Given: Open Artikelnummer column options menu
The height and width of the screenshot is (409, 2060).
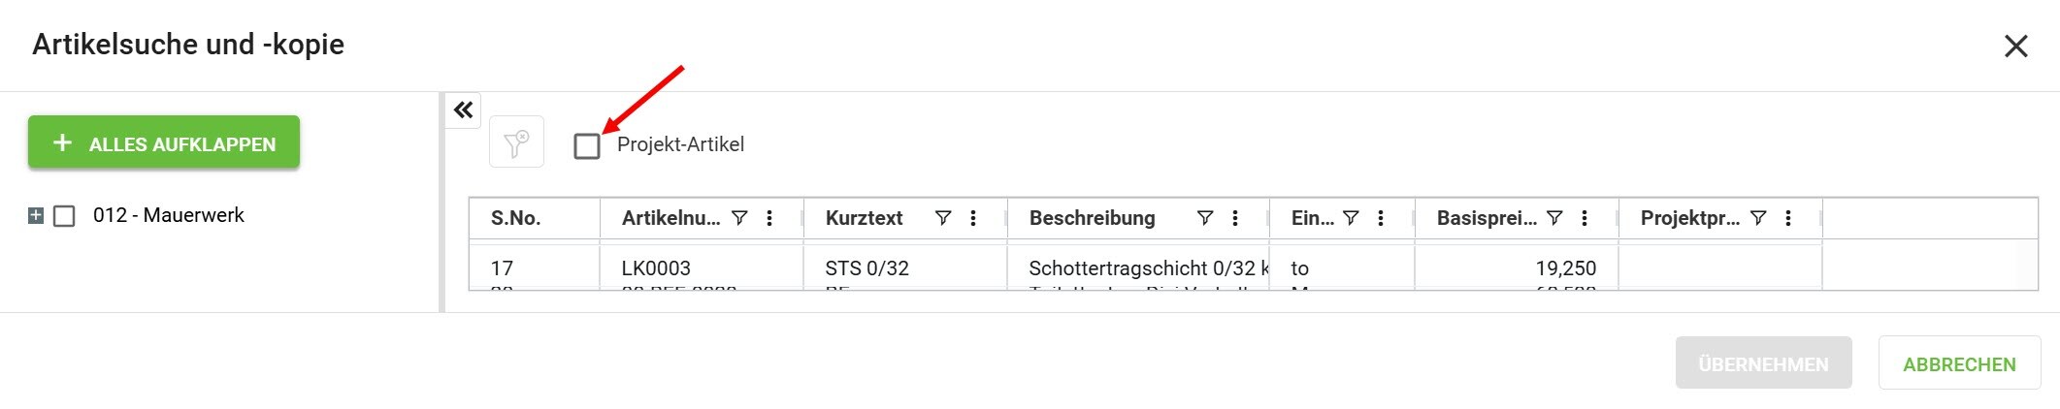Looking at the screenshot, I should [x=769, y=218].
